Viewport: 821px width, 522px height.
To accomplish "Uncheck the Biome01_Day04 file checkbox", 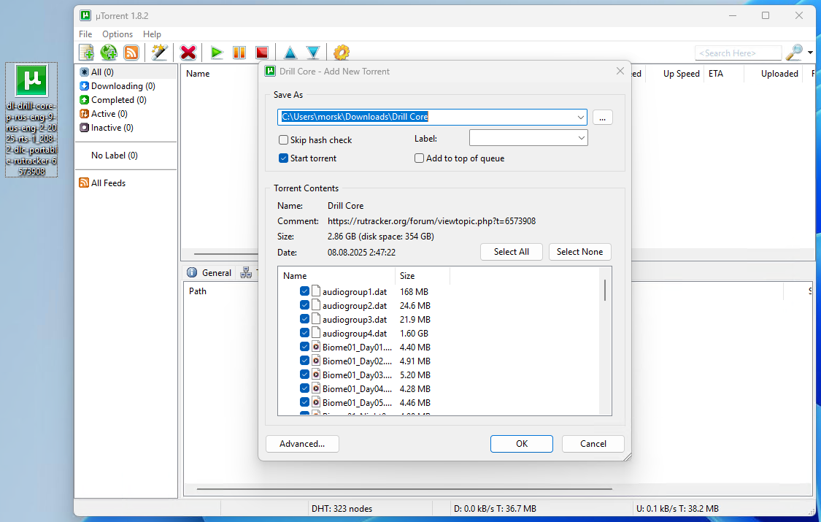I will 304,388.
